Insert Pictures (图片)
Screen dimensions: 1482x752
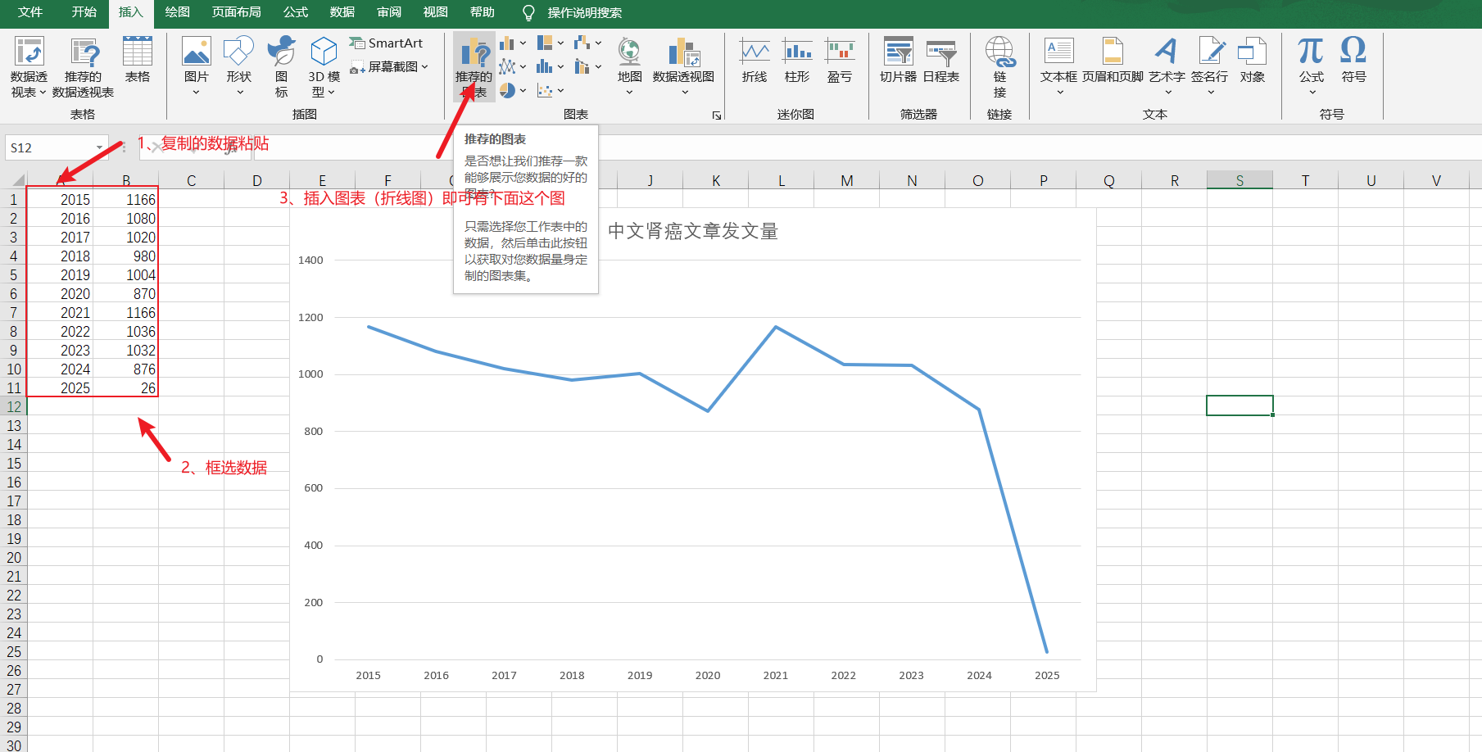197,66
